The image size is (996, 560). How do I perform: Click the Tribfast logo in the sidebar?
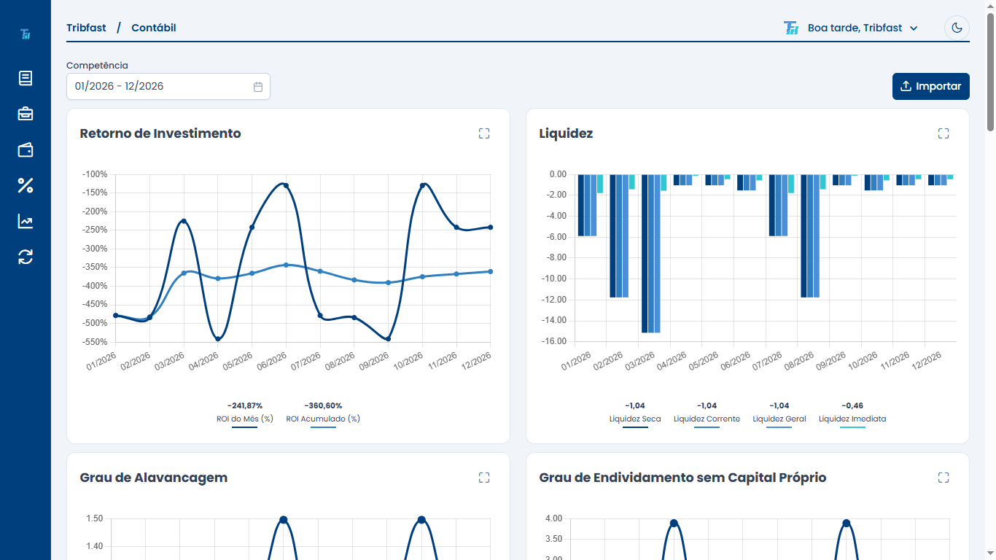tap(26, 34)
